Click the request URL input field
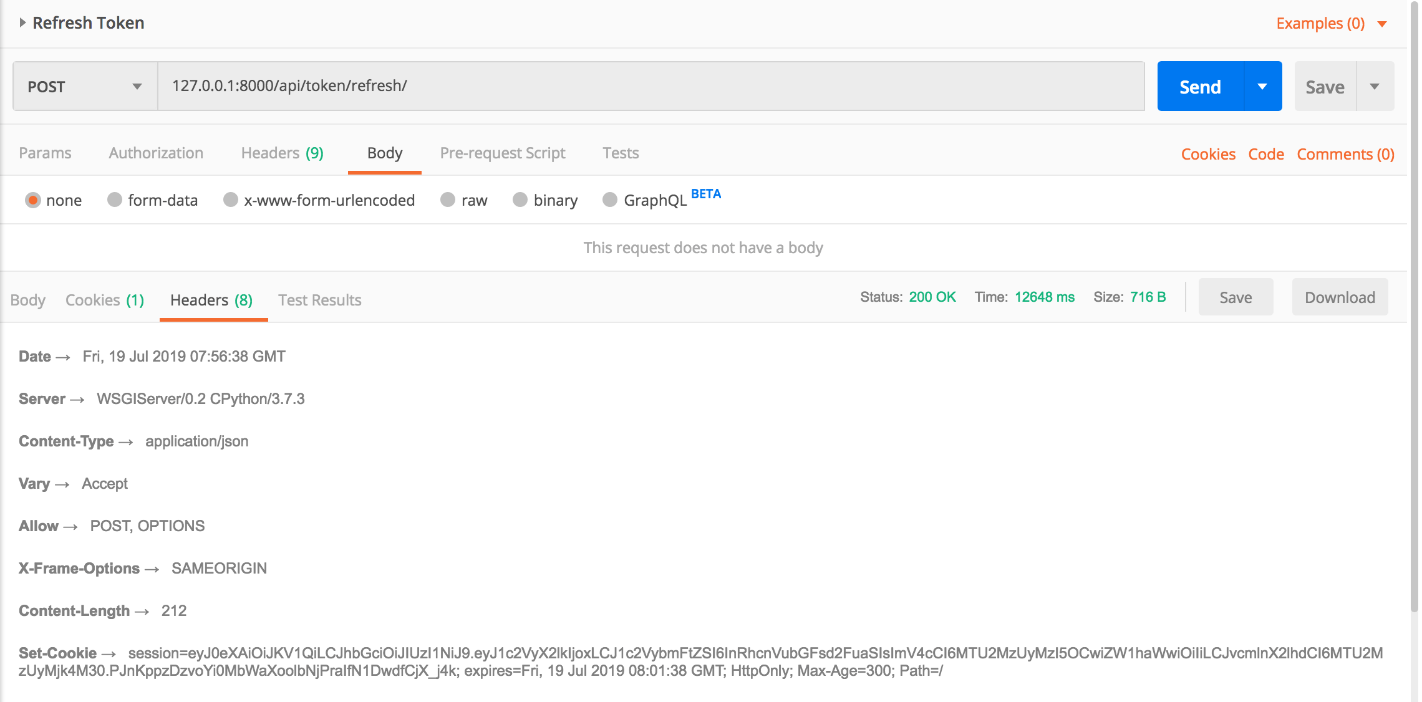 coord(650,86)
